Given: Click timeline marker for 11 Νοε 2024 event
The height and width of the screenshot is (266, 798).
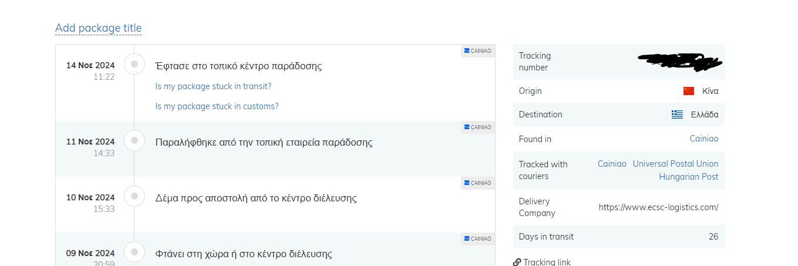Looking at the screenshot, I should click(x=134, y=140).
